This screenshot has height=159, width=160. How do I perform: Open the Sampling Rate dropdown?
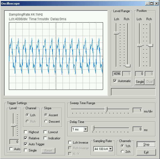tap(111, 149)
